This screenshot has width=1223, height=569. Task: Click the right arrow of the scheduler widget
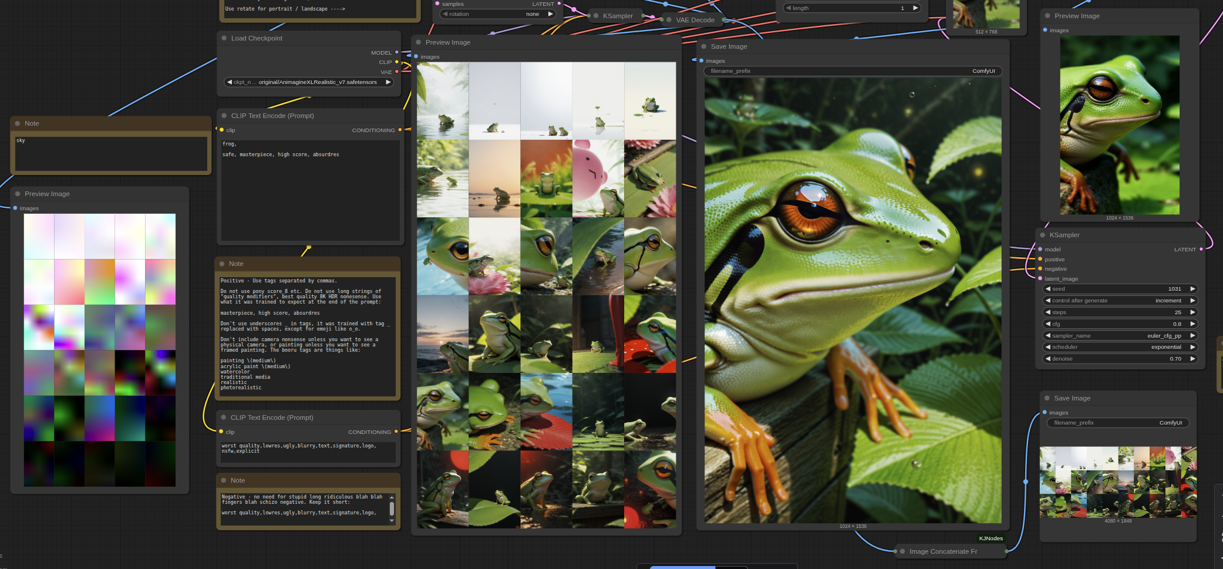coord(1192,347)
